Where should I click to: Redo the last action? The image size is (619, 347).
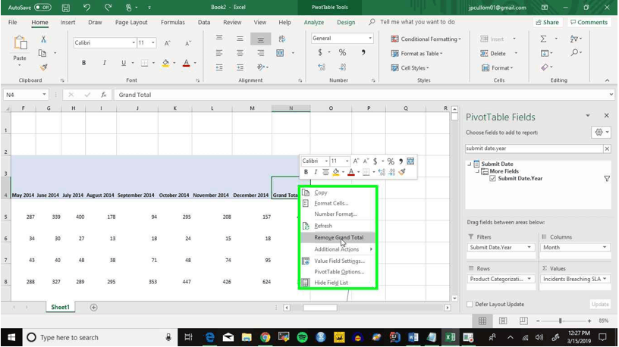108,8
